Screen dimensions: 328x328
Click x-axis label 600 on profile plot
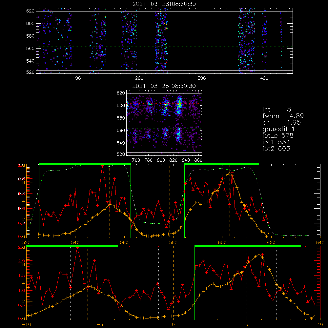222,243
